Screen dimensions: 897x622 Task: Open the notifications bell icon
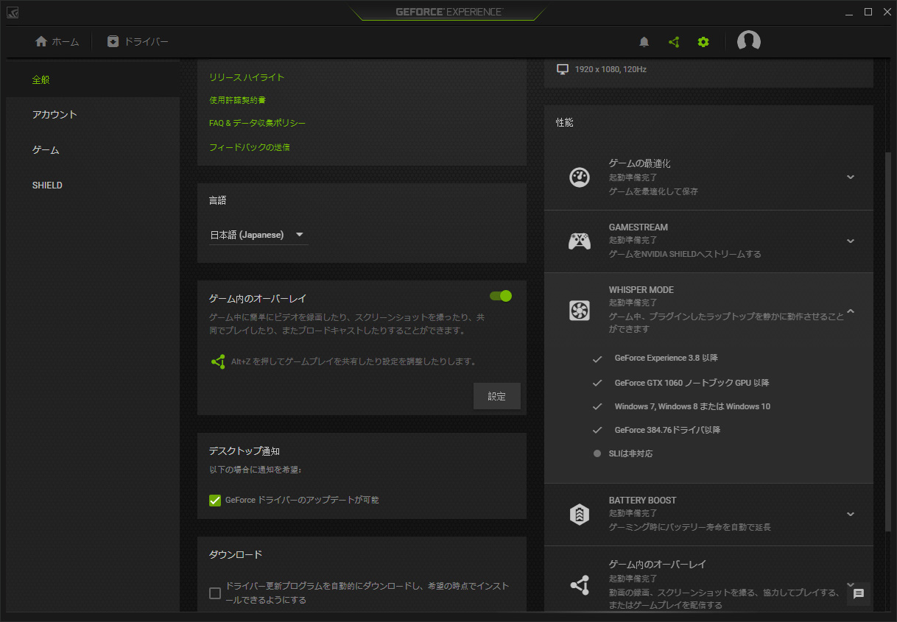pos(644,42)
